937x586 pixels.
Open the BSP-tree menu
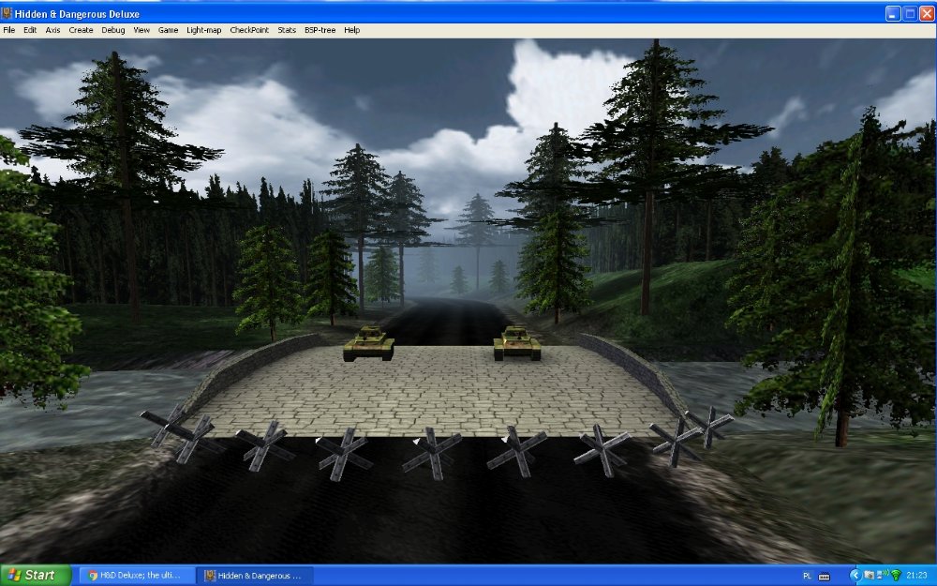(320, 30)
